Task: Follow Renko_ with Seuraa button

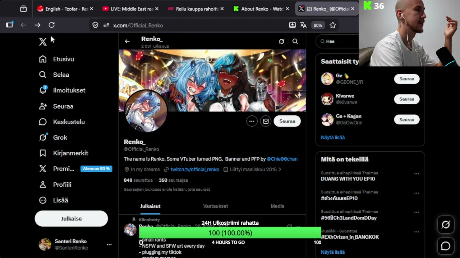Action: 287,121
